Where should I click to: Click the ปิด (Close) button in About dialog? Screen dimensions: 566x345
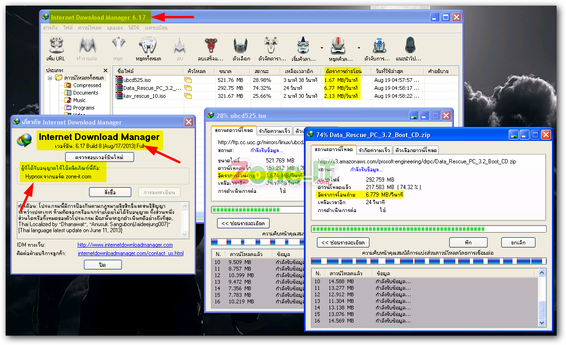coord(103,264)
